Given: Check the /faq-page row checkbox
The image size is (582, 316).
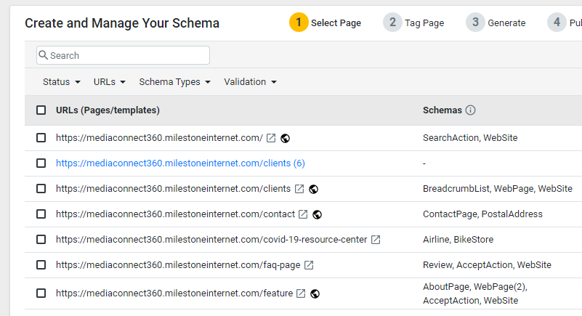Looking at the screenshot, I should [41, 265].
